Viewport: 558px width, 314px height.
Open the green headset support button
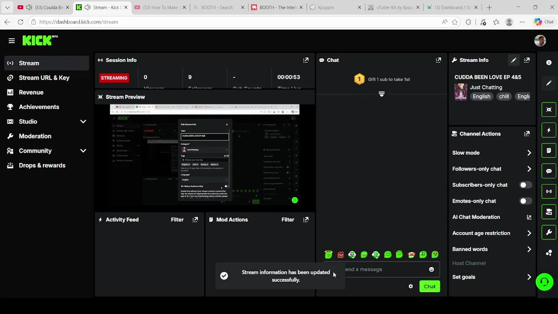pyautogui.click(x=544, y=282)
